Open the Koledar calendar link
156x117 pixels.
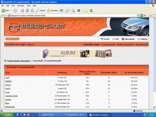143,39
